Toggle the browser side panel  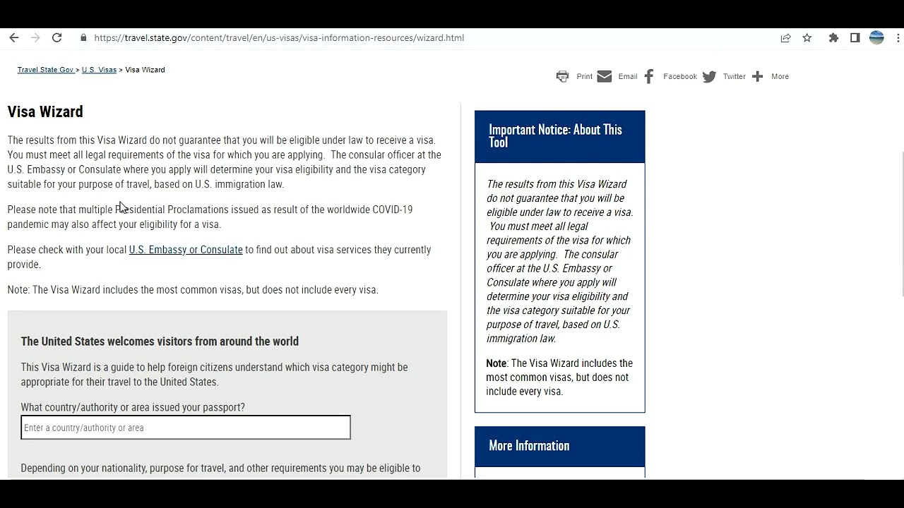[x=855, y=38]
